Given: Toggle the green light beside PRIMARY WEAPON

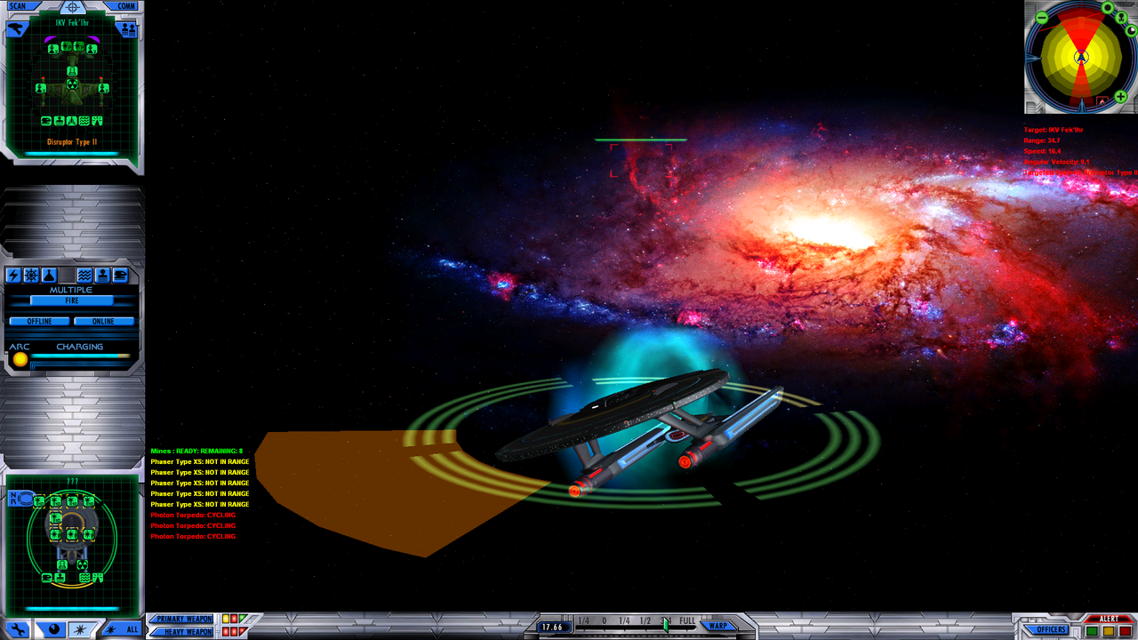Looking at the screenshot, I should coord(243,619).
